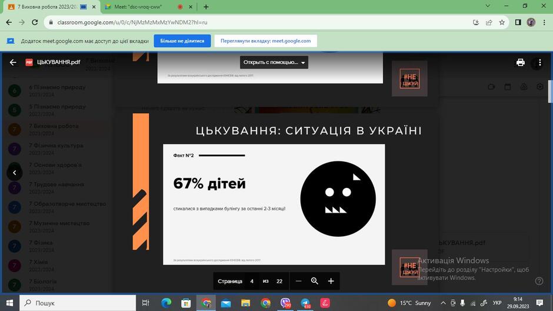Show hidden system tray icons
Screen dimensions: 553x311
pyautogui.click(x=443, y=303)
